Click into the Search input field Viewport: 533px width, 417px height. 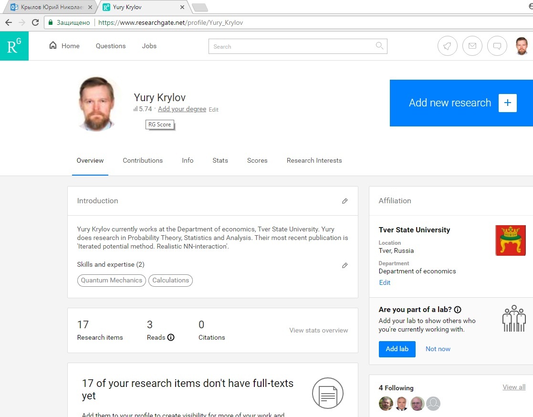[291, 46]
